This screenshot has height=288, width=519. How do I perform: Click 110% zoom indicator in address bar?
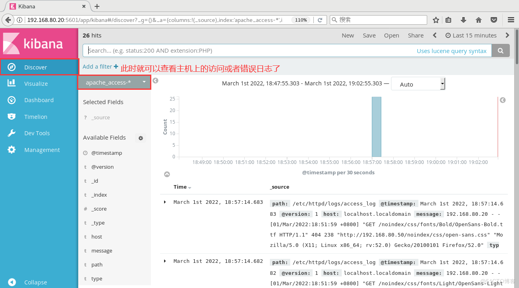[301, 20]
